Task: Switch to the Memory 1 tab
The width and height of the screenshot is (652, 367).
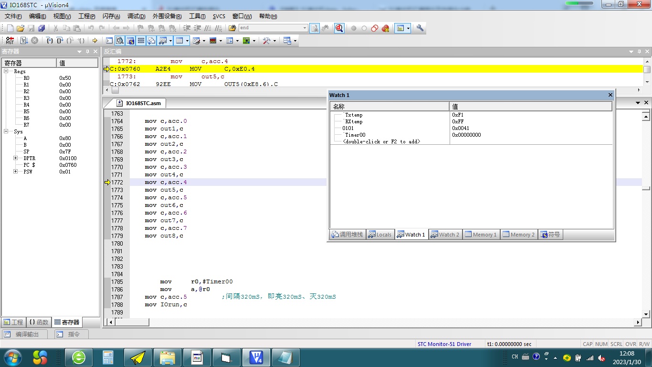Action: click(x=481, y=235)
